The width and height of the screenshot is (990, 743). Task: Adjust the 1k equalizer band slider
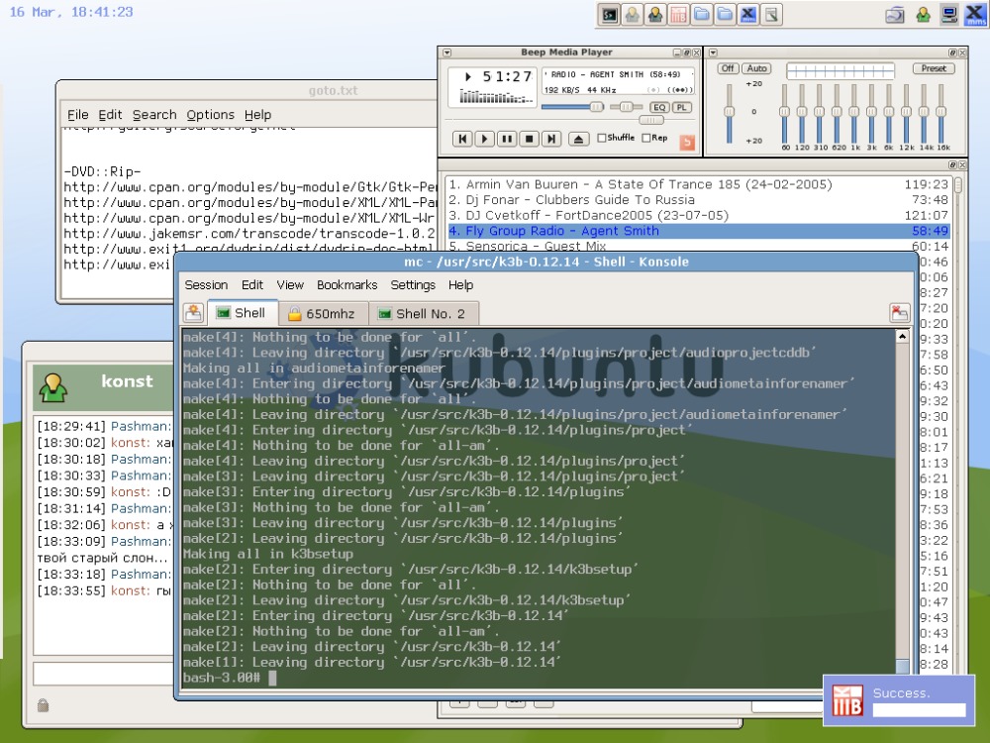pos(854,113)
